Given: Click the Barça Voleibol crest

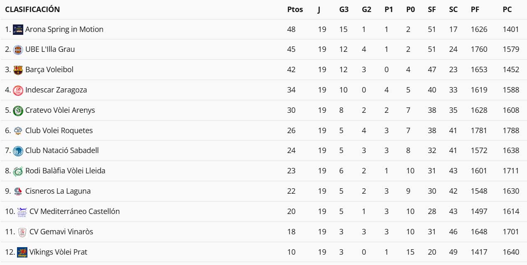Looking at the screenshot, I should [18, 70].
